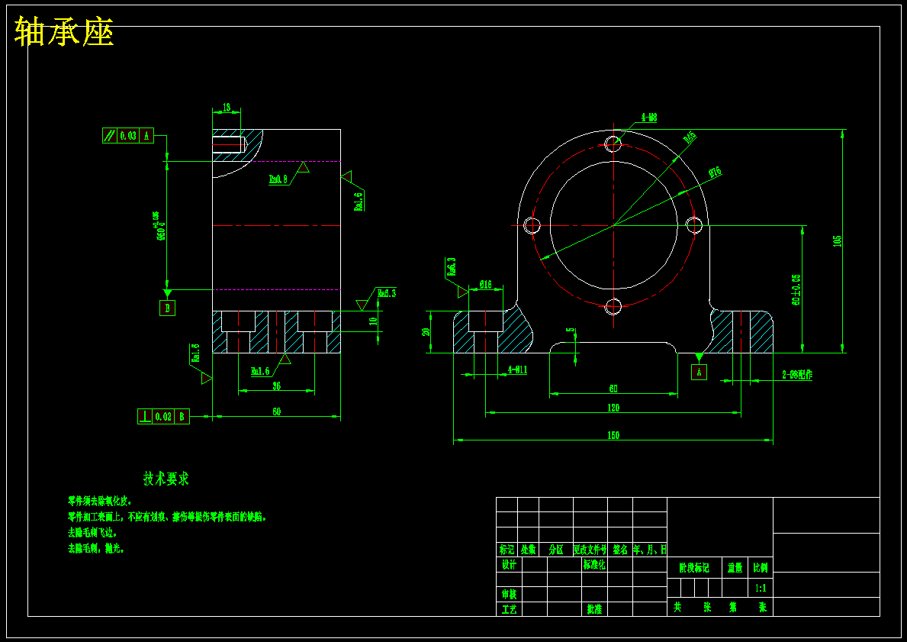
Task: Click the perpendicularity symbol in the 0.02 frame
Action: (x=145, y=416)
